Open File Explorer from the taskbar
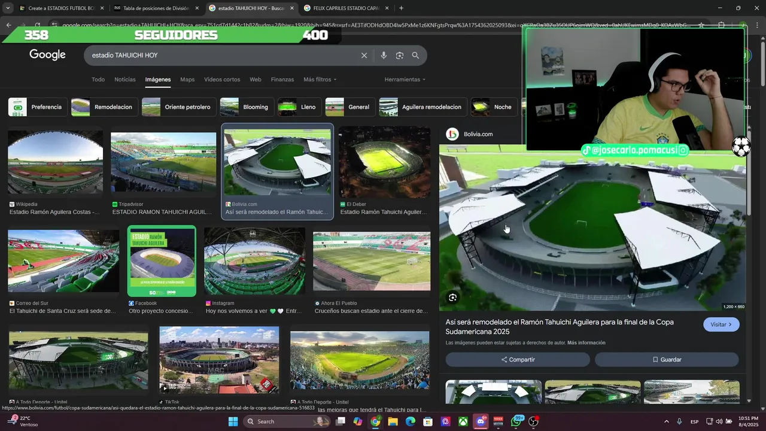 (393, 421)
